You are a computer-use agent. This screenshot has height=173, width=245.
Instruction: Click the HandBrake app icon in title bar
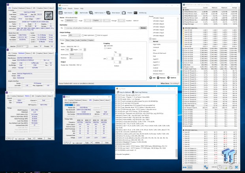click(x=60, y=5)
